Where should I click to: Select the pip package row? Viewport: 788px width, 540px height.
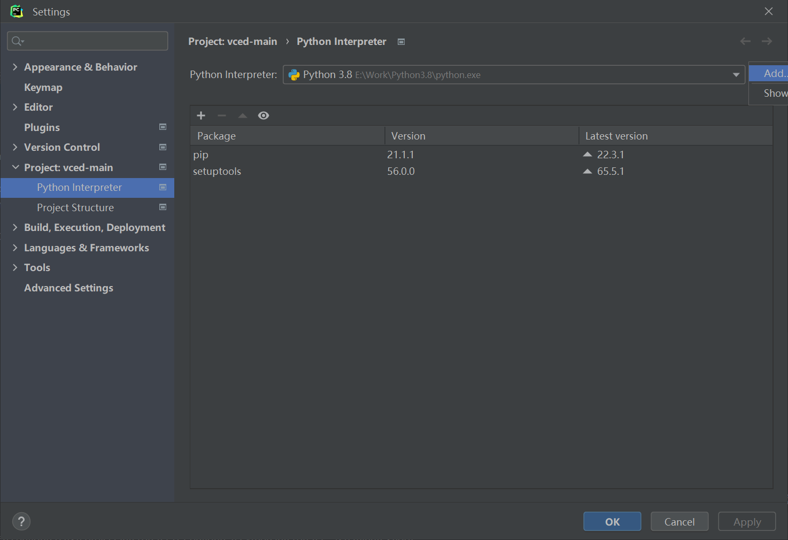tap(482, 155)
